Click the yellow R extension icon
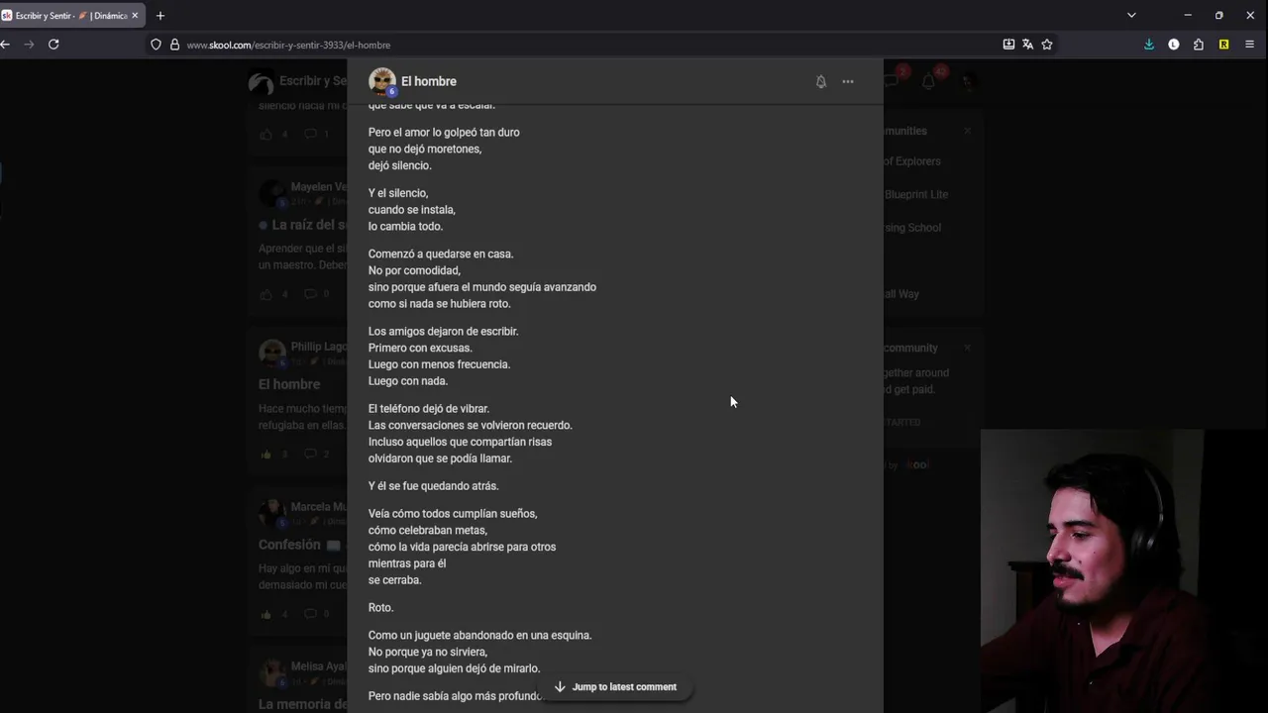The height and width of the screenshot is (713, 1268). (1223, 45)
